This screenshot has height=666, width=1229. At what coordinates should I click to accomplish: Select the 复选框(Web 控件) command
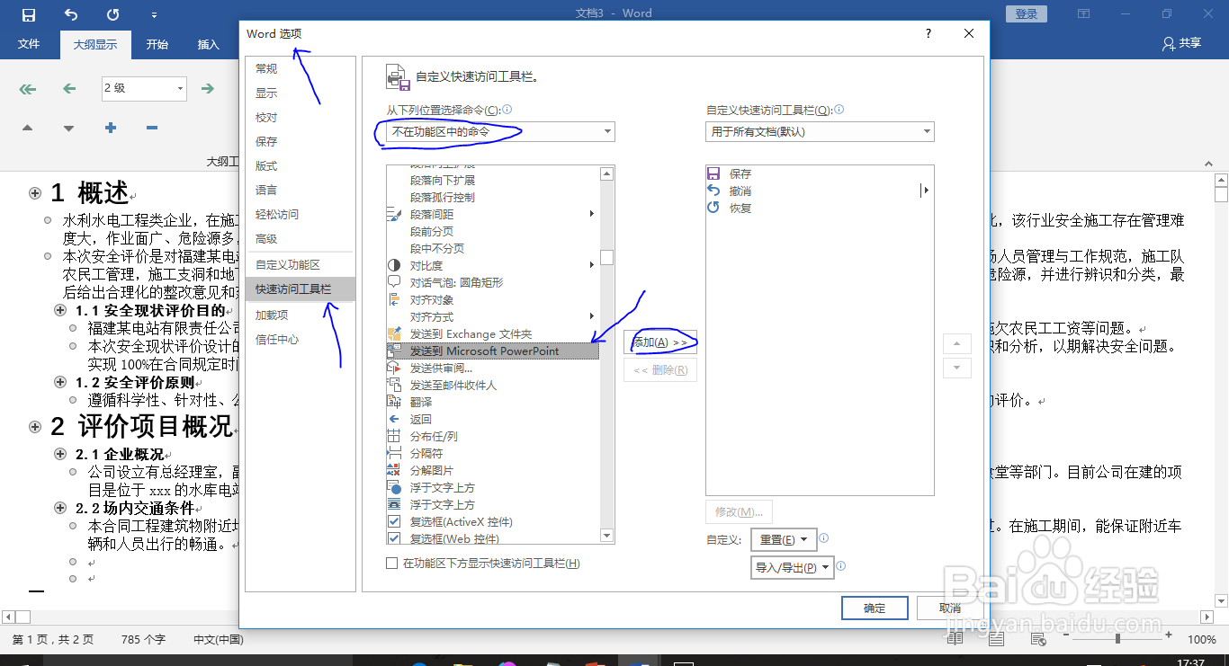click(x=492, y=538)
